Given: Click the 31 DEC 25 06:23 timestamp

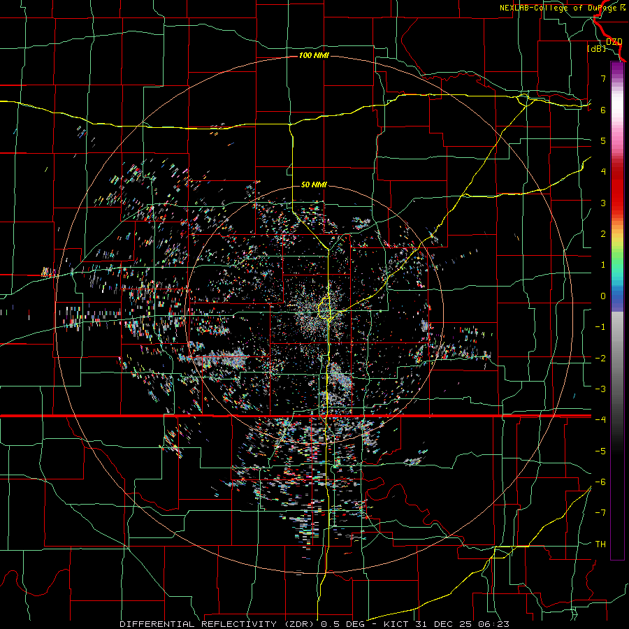Looking at the screenshot, I should 461,624.
